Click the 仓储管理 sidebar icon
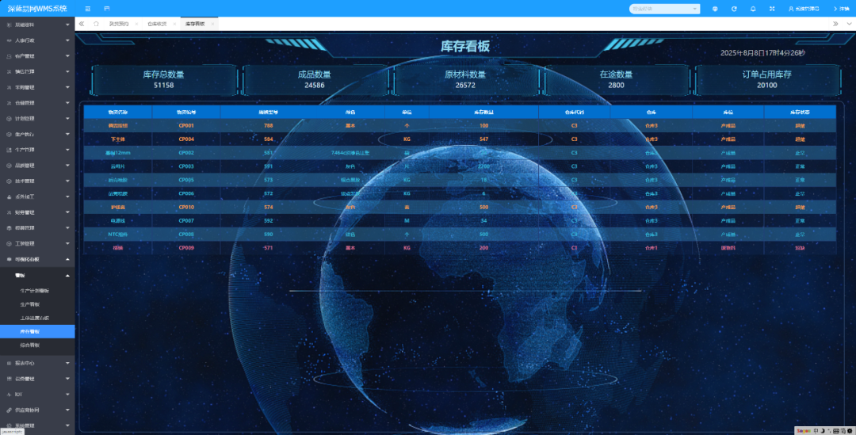The image size is (856, 435). (x=9, y=103)
